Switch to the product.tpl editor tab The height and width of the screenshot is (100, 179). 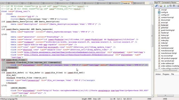(36, 3)
